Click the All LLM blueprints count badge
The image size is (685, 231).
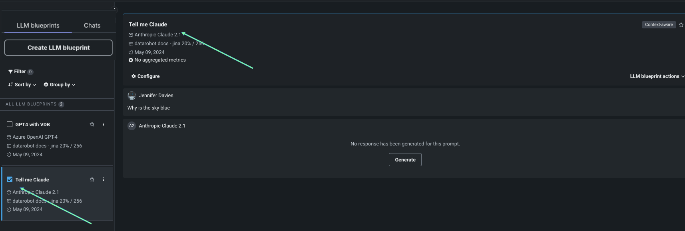click(x=61, y=104)
